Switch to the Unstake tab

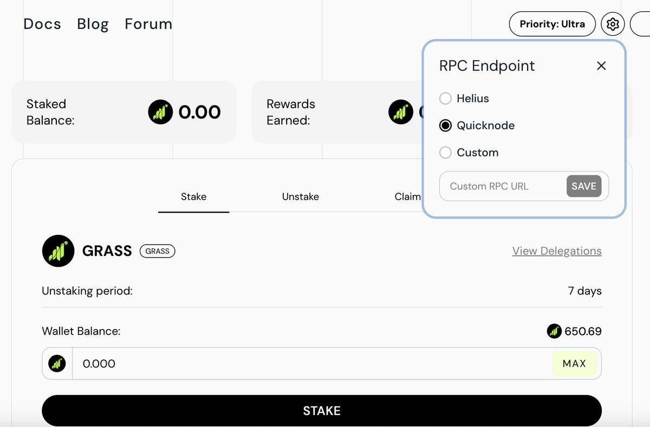300,196
